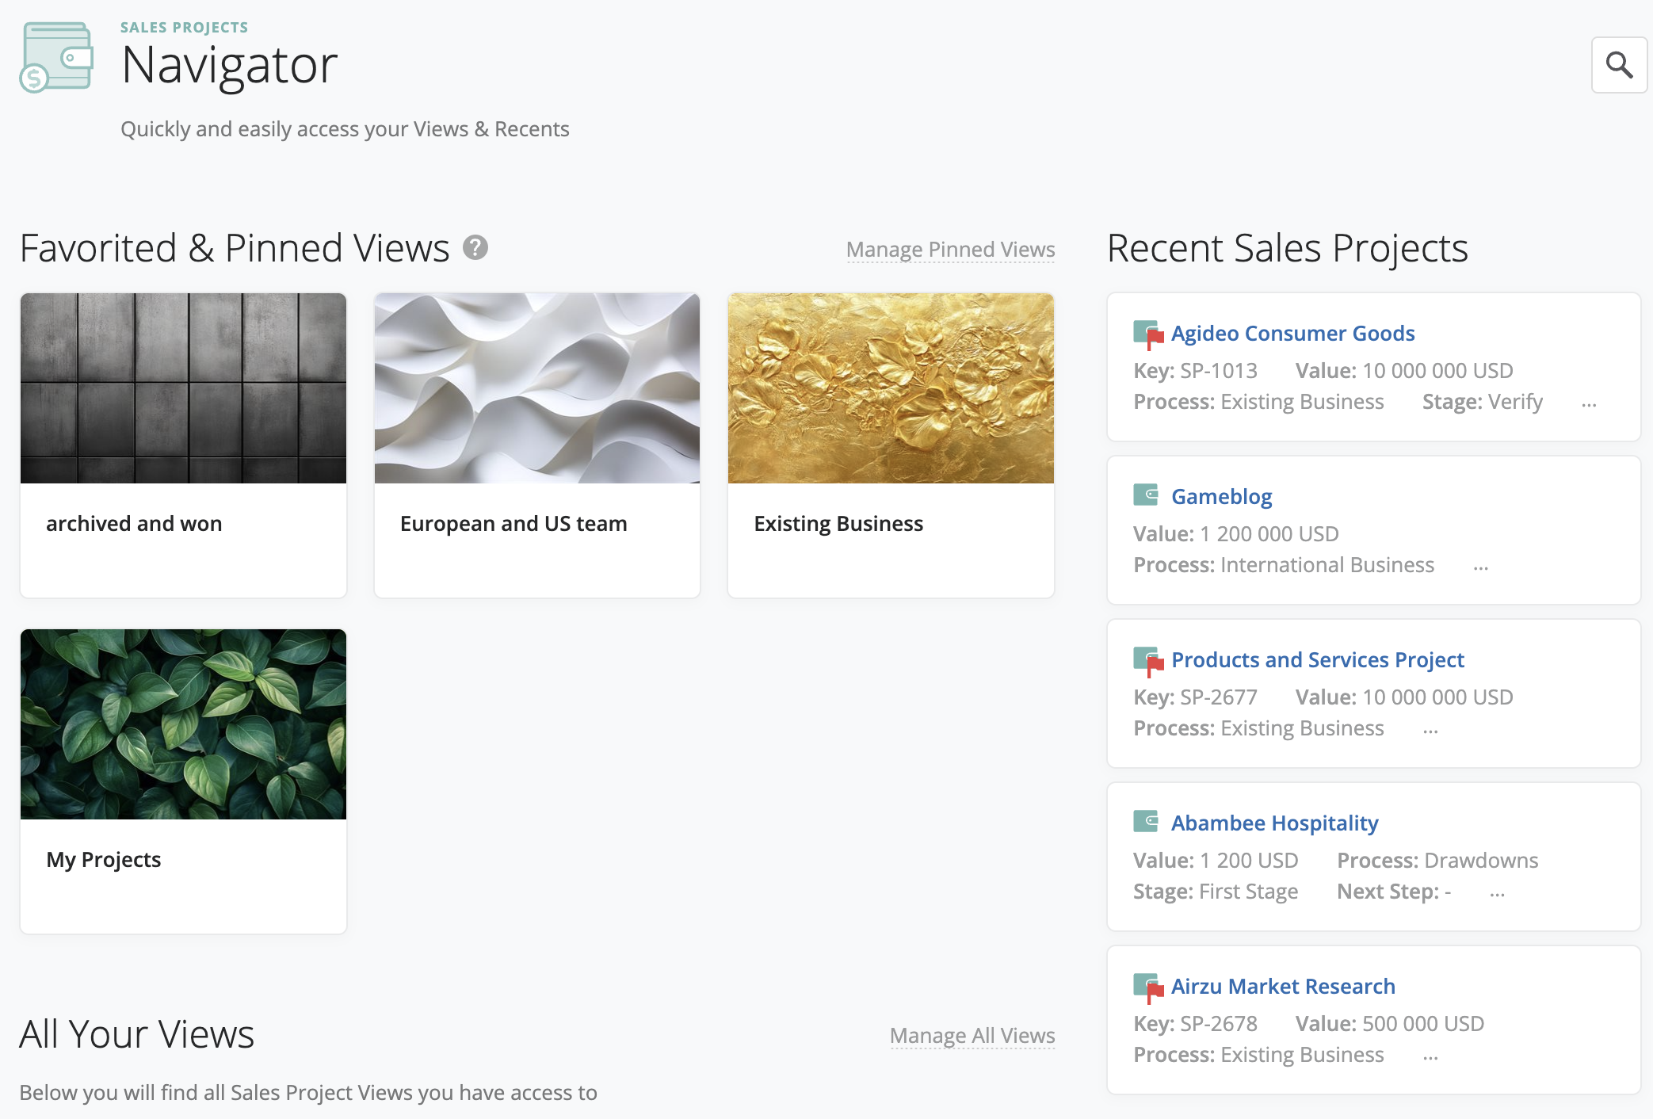Click the help question mark icon
This screenshot has height=1119, width=1653.
475,248
